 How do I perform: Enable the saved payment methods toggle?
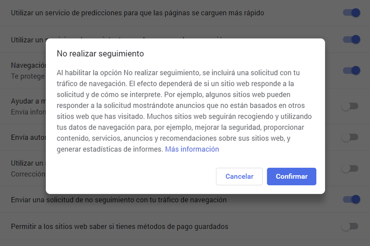click(350, 227)
